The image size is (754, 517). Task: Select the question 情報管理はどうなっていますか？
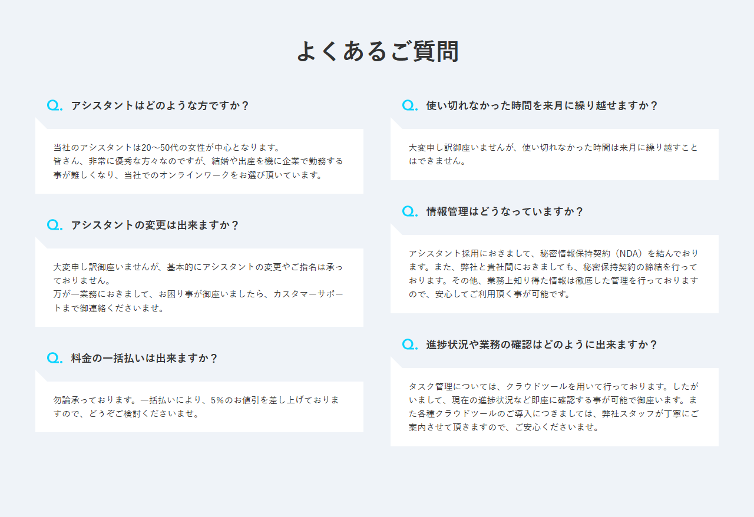click(505, 212)
